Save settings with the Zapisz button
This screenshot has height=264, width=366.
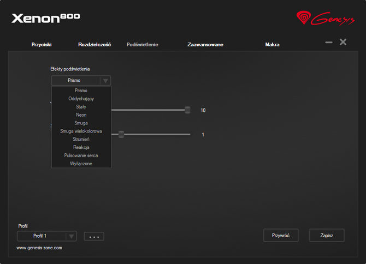[327, 235]
